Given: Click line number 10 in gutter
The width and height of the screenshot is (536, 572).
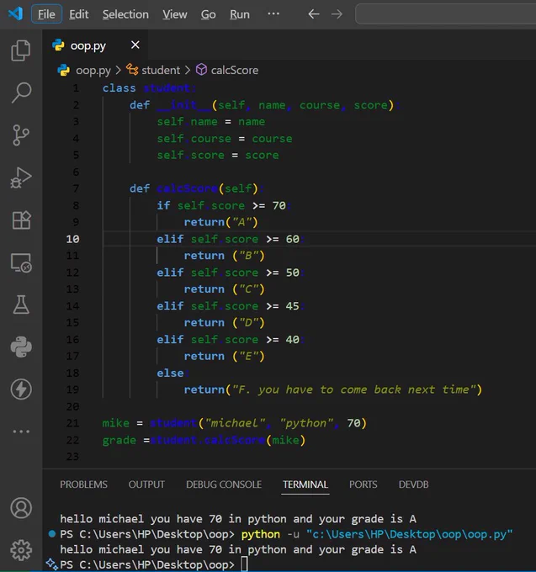Looking at the screenshot, I should pyautogui.click(x=72, y=239).
